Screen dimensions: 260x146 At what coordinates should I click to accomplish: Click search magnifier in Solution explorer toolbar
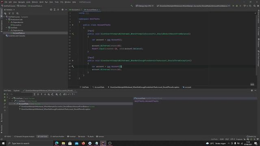17,13
